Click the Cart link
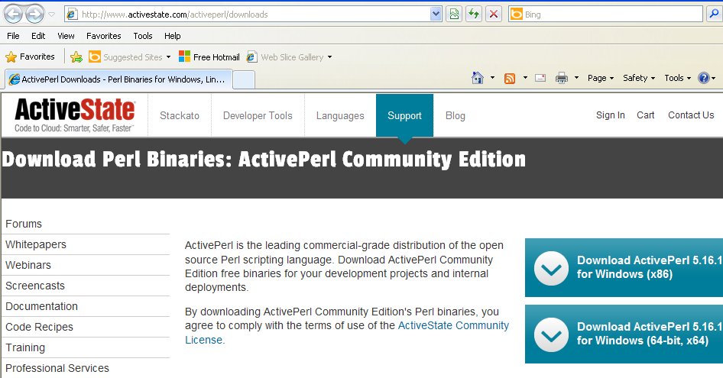Image resolution: width=723 pixels, height=378 pixels. pyautogui.click(x=646, y=115)
